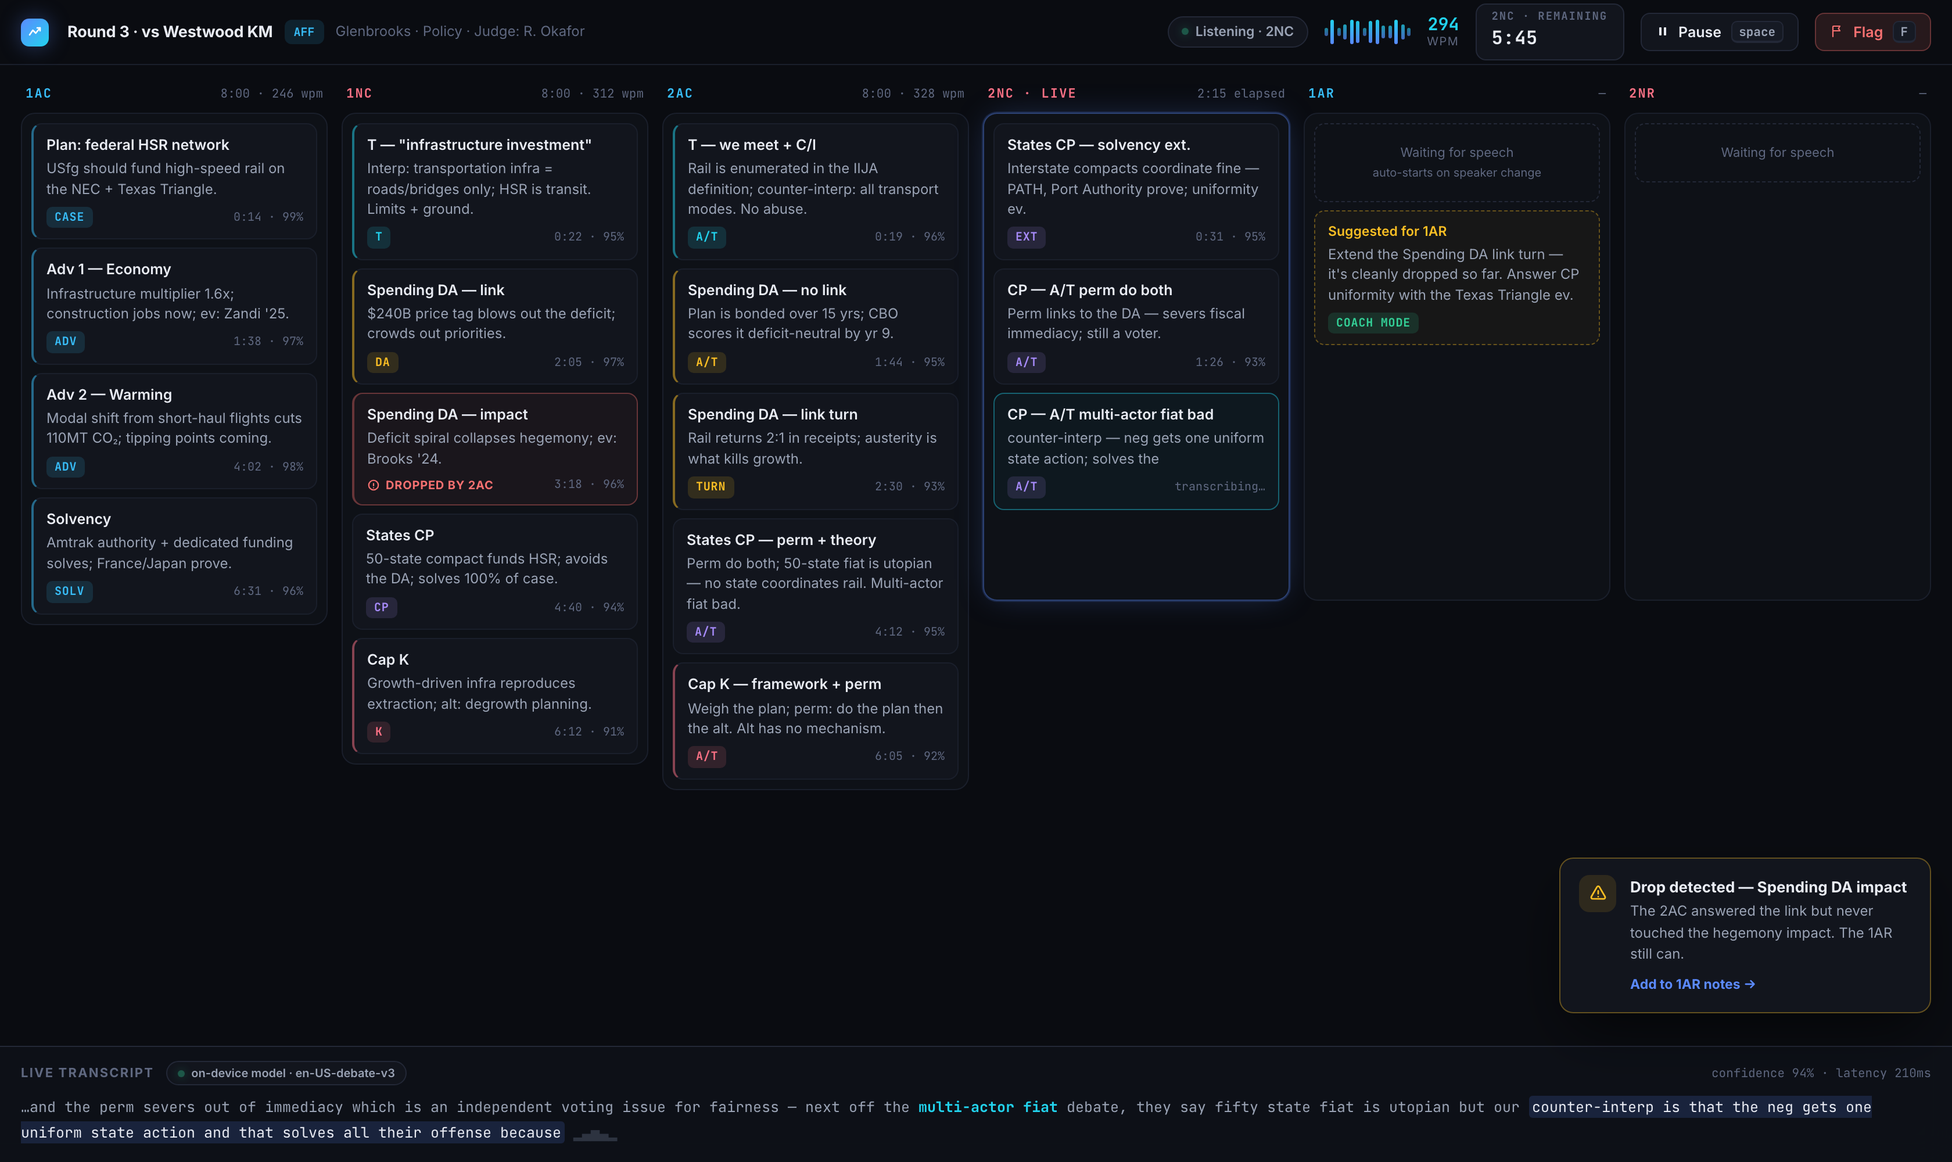
Task: Add drop to 1AR notes
Action: [1692, 984]
